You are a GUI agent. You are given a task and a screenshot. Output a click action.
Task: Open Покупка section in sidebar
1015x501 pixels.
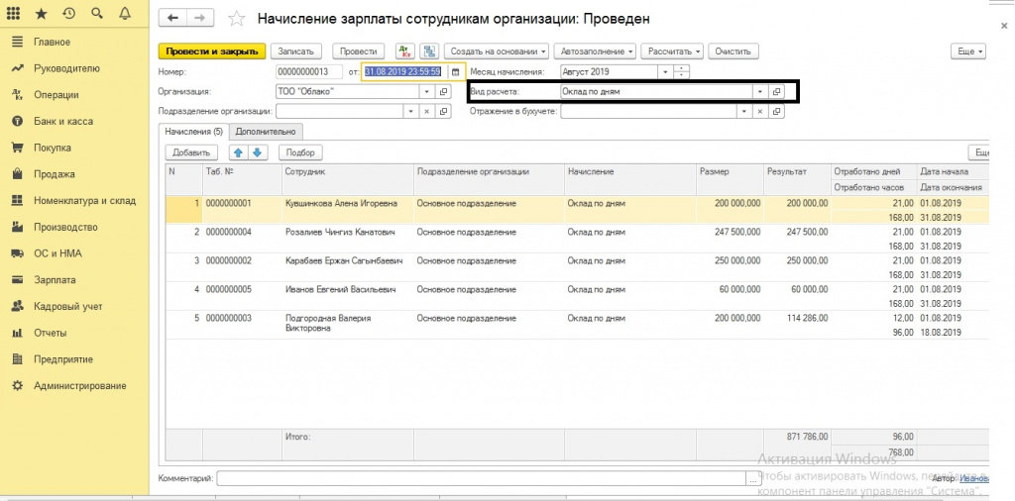coord(53,148)
